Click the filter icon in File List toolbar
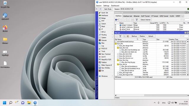This screenshot has height=106, width=189. click(120, 36)
